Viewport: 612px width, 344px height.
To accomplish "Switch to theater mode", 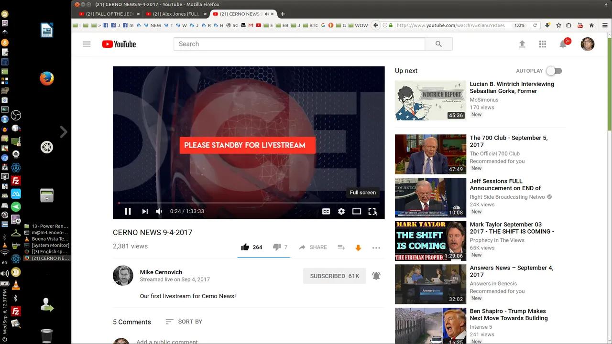I will [x=357, y=211].
